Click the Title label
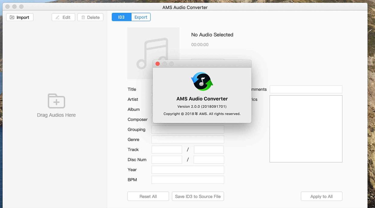Image resolution: width=375 pixels, height=208 pixels. (x=132, y=89)
